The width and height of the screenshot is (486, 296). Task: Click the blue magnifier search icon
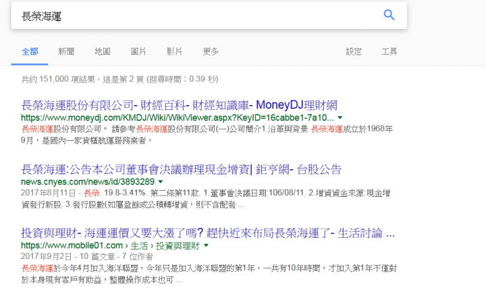click(x=389, y=15)
